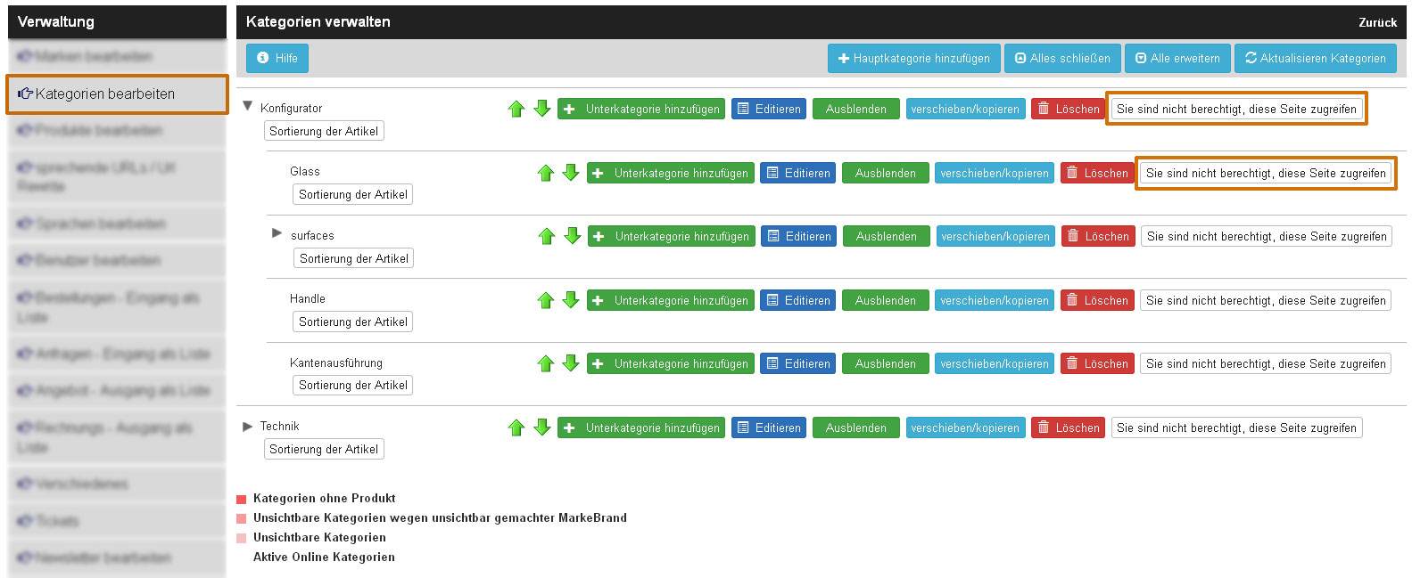The image size is (1412, 578).
Task: Open Sortierung der Artikel for Glass
Action: 352,193
